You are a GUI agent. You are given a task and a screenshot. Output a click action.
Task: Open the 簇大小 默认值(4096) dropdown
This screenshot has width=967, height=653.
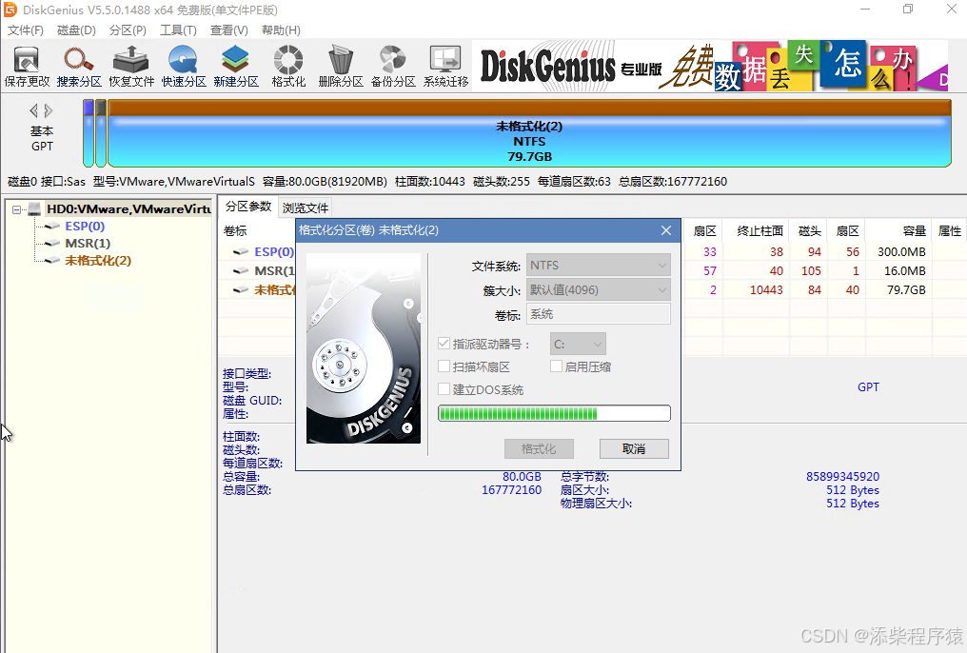click(x=599, y=289)
